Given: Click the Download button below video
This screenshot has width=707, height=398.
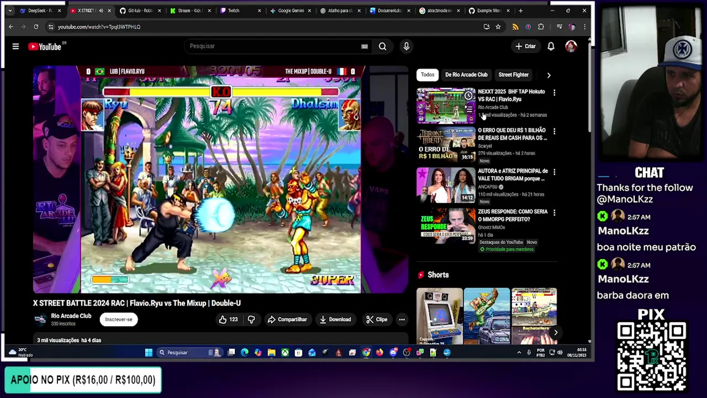Looking at the screenshot, I should tap(335, 320).
